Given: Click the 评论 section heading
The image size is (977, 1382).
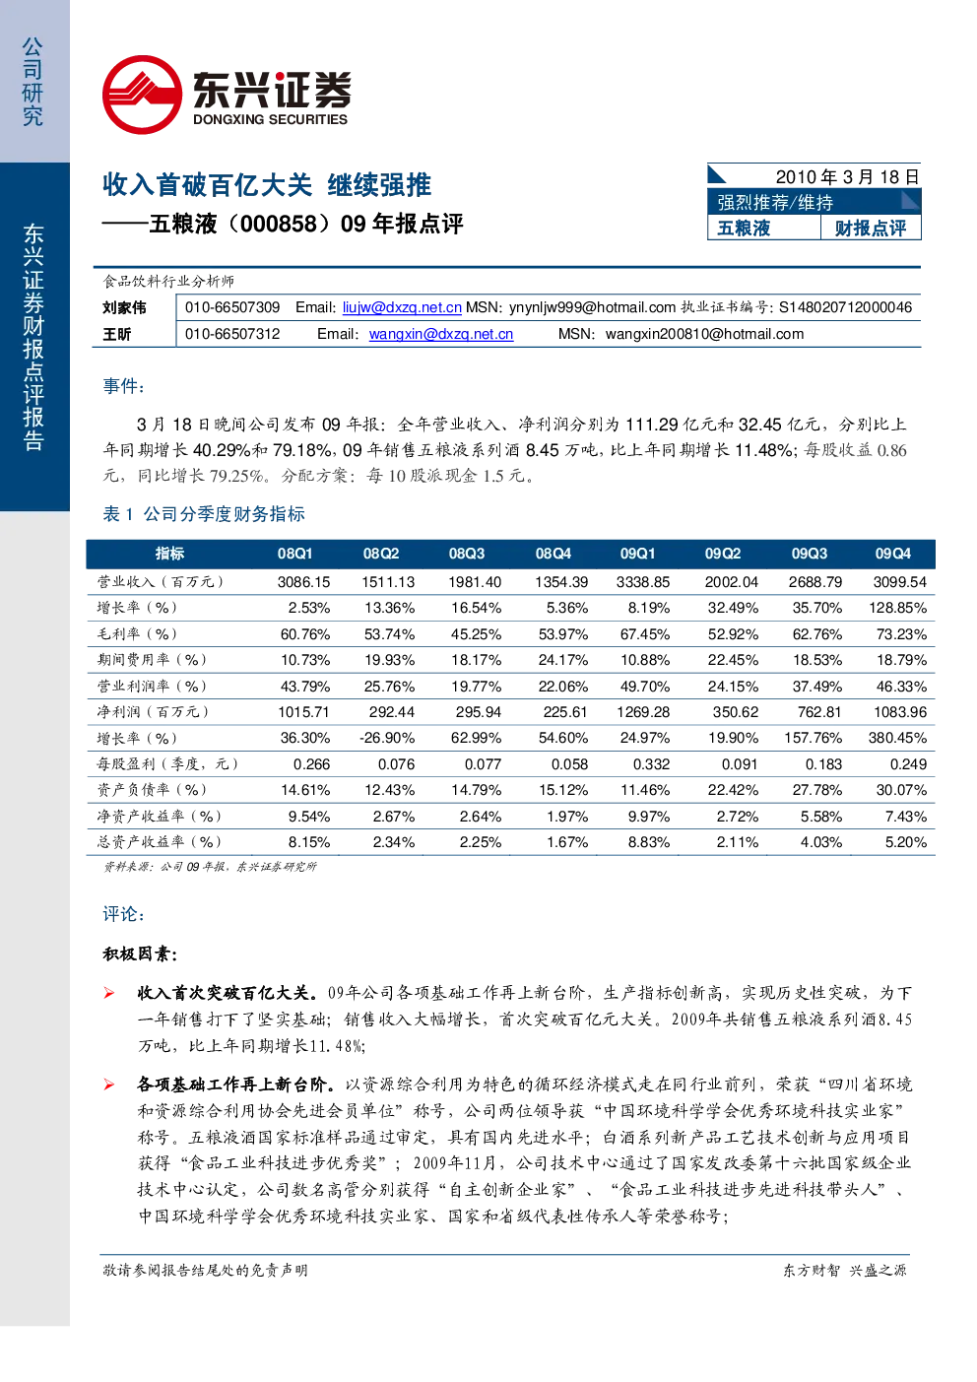Looking at the screenshot, I should pyautogui.click(x=124, y=914).
